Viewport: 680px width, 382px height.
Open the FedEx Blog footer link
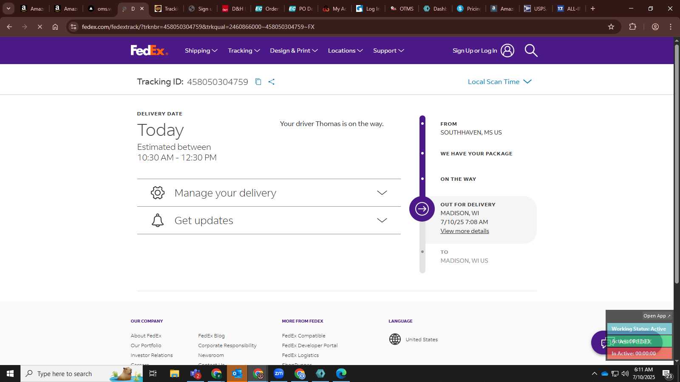211,336
